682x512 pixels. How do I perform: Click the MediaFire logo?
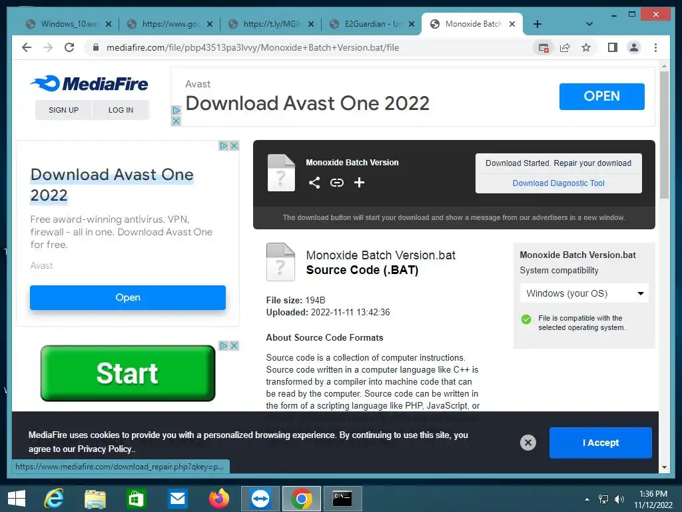pos(90,83)
